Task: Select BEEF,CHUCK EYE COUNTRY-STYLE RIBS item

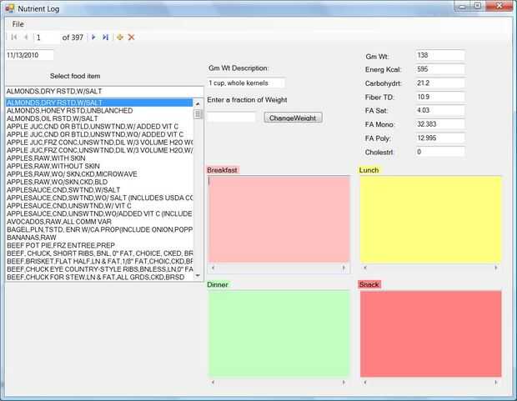Action: (x=99, y=268)
